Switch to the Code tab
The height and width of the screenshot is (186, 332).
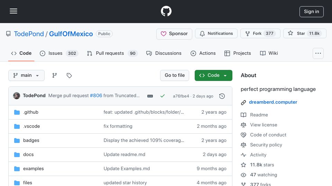[21, 53]
